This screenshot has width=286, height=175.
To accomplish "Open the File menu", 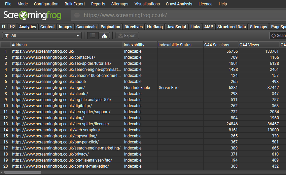I will click(8, 4).
